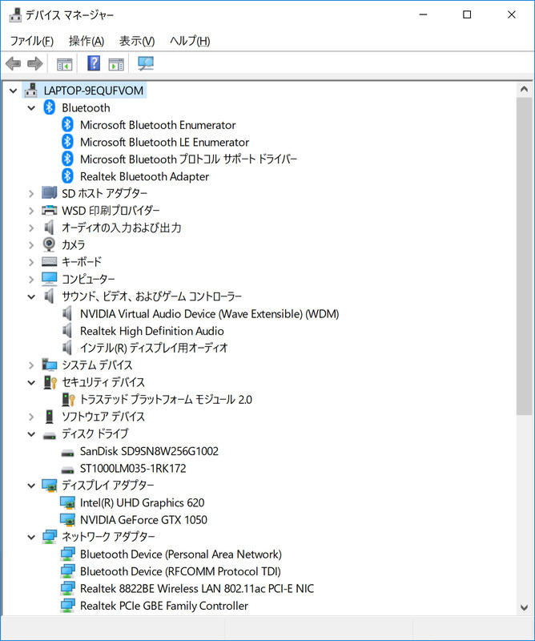This screenshot has width=535, height=641.
Task: Open the ヘルプ(H) menu
Action: click(x=190, y=41)
